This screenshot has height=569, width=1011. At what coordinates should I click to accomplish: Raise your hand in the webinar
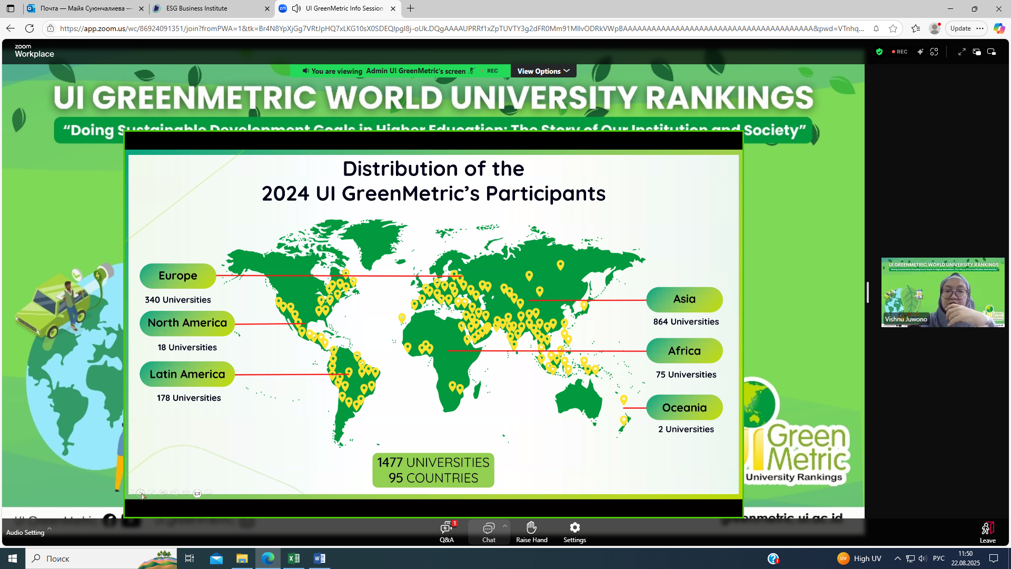(531, 532)
